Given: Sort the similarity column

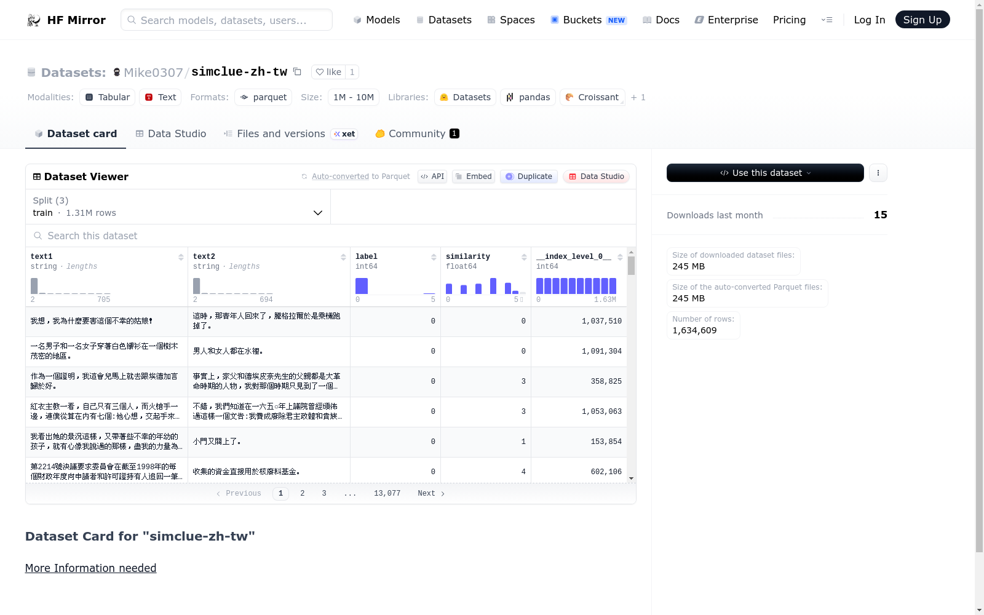Looking at the screenshot, I should 524,257.
